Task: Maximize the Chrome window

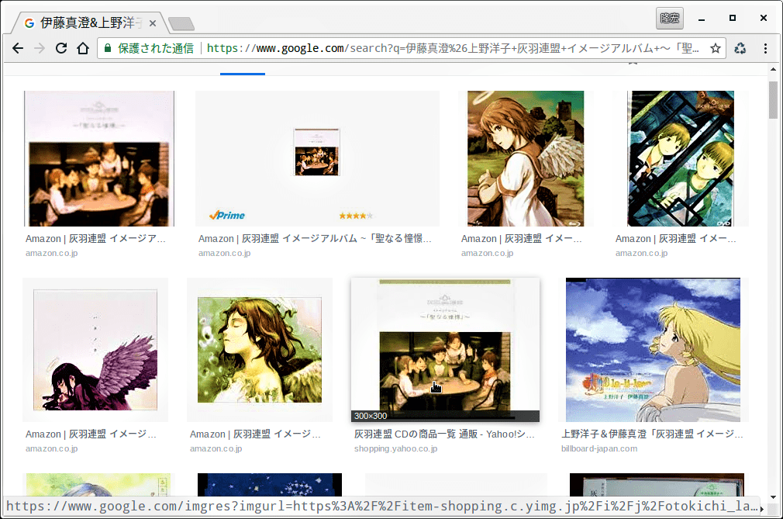Action: (x=733, y=18)
